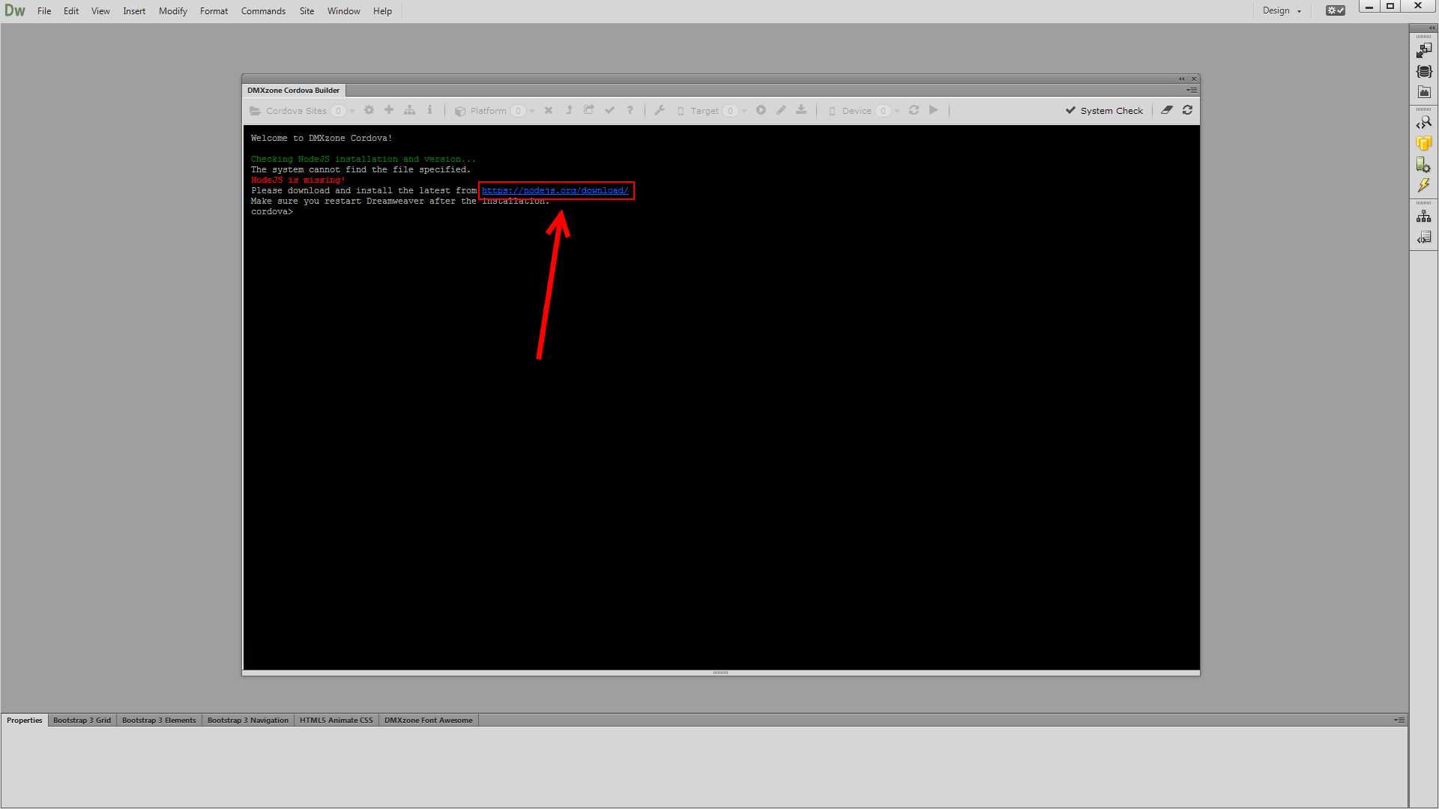
Task: Switch to the Bootstrap 3 Elements tab
Action: tap(159, 720)
